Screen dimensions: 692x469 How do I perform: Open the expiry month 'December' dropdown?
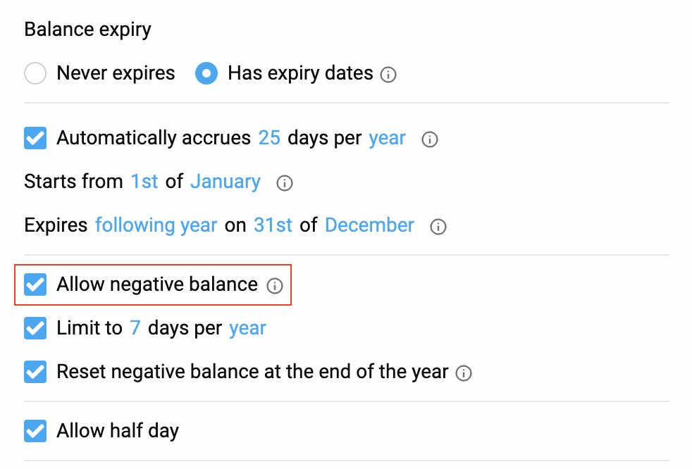coord(369,225)
